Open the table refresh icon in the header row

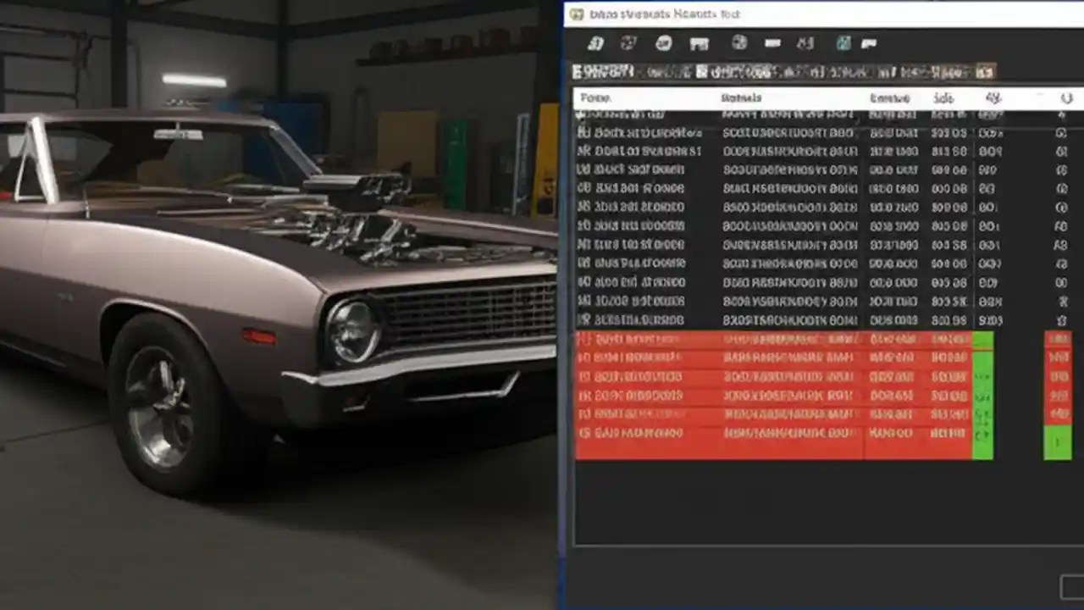coord(1066,98)
